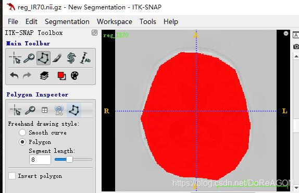
Task: Enable Invert polygon checkbox
Action: tap(12, 176)
